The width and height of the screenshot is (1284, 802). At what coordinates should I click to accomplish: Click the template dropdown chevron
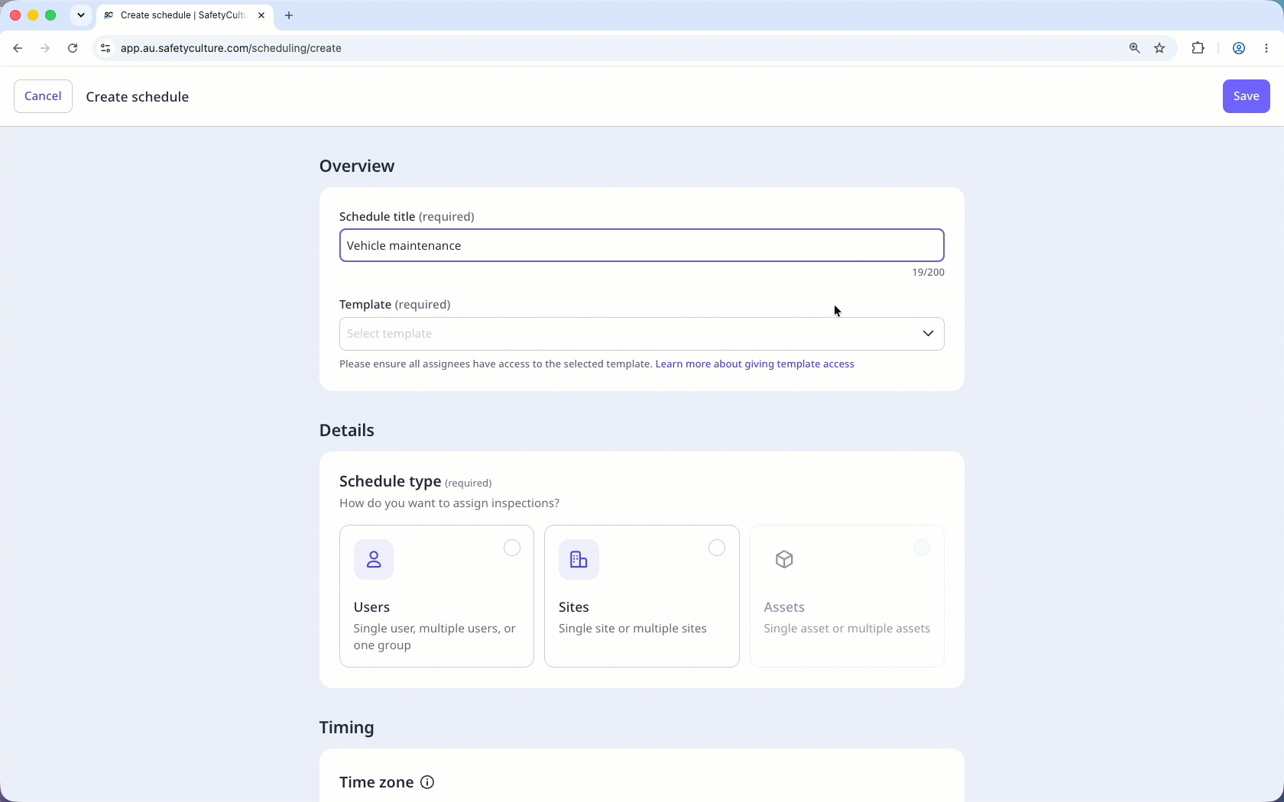(x=928, y=334)
